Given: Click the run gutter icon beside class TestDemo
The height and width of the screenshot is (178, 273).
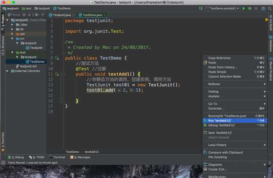Looking at the screenshot, I should pyautogui.click(x=57, y=58).
